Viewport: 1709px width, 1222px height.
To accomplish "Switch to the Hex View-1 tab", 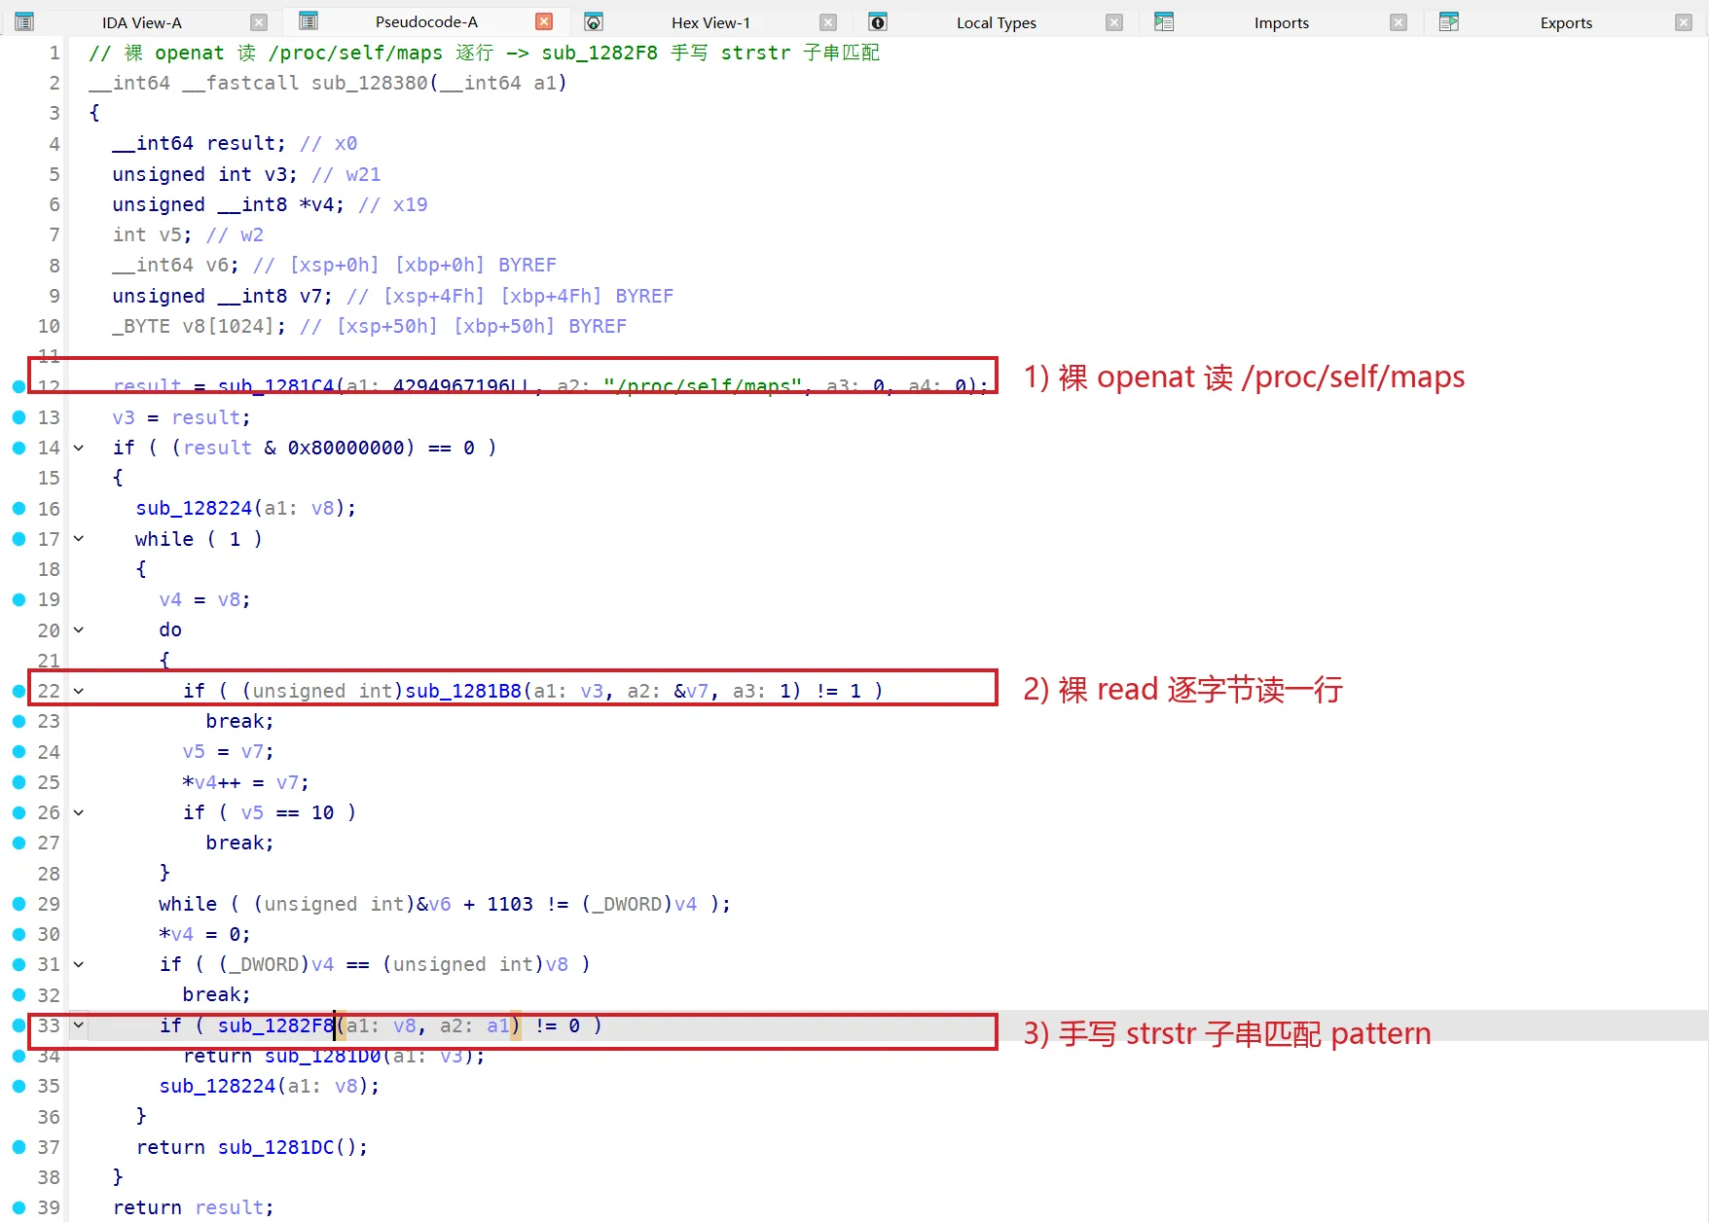I will coord(710,22).
